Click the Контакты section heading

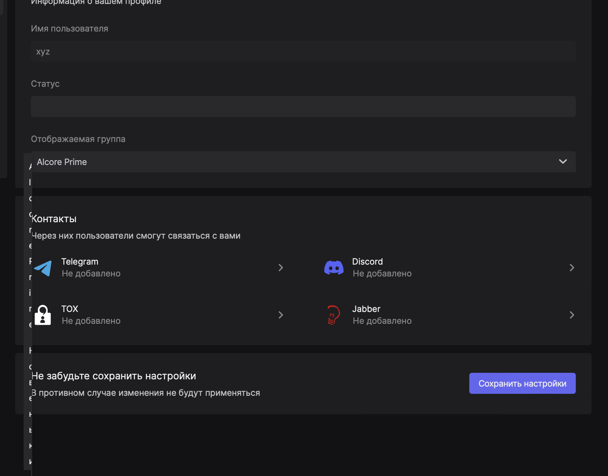pos(54,219)
